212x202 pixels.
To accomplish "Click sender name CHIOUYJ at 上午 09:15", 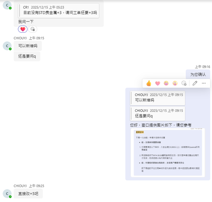I will tap(20, 38).
